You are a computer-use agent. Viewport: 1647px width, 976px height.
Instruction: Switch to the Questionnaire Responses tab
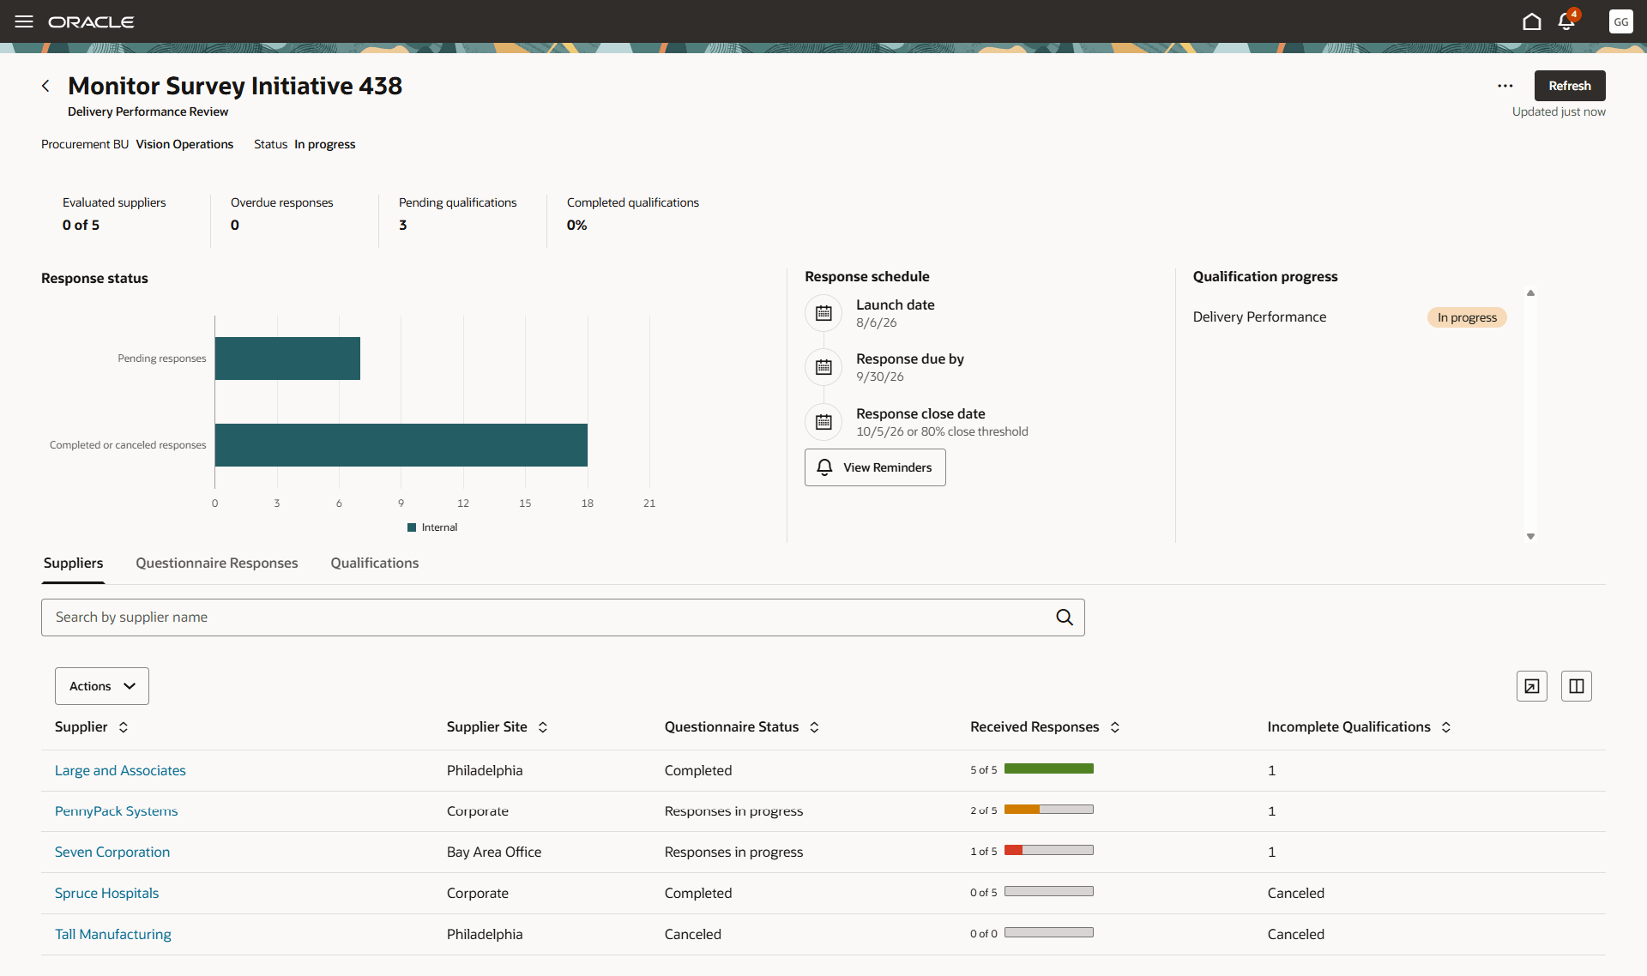point(217,563)
